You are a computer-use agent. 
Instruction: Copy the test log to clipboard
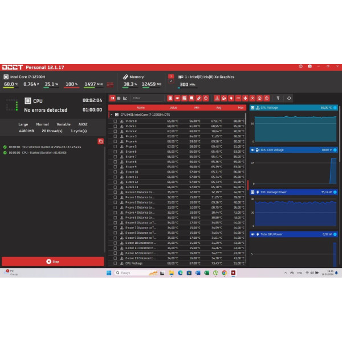click(x=100, y=141)
